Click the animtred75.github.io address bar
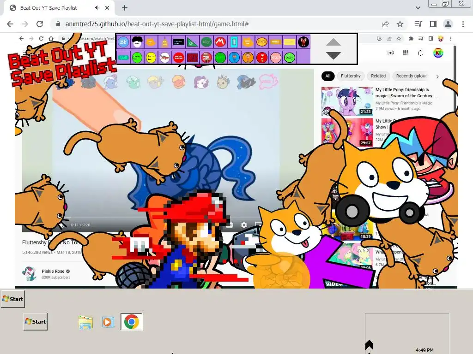 tap(157, 24)
